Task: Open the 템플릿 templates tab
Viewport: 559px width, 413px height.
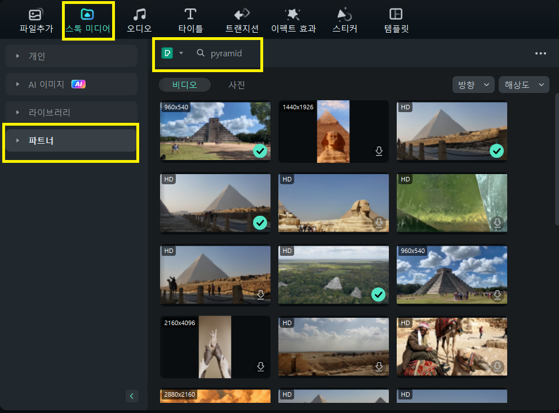Action: pyautogui.click(x=396, y=21)
